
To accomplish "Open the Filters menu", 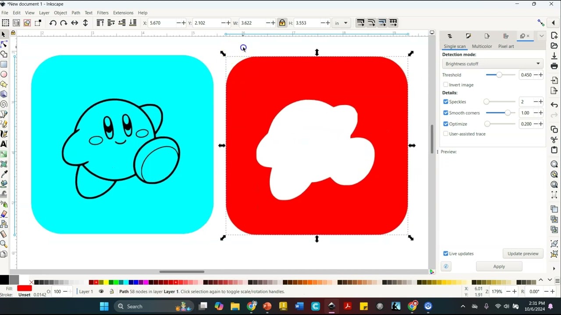I will click(x=103, y=13).
